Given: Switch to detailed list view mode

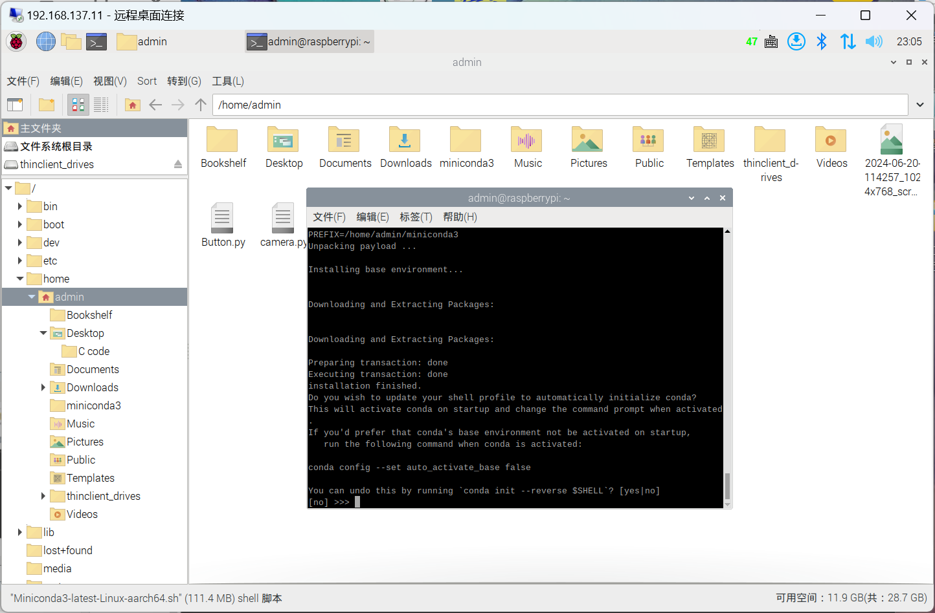Looking at the screenshot, I should 101,105.
